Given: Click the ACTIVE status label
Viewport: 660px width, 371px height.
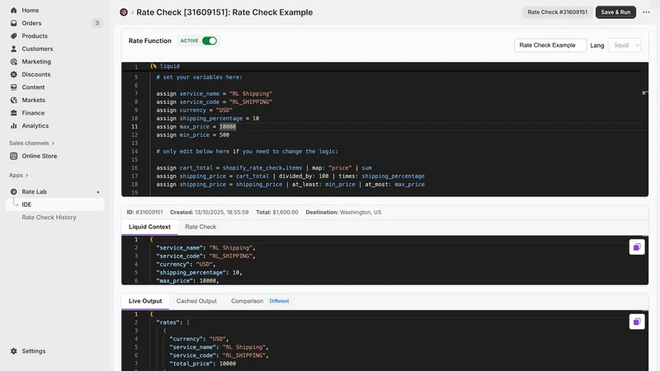Looking at the screenshot, I should 189,40.
